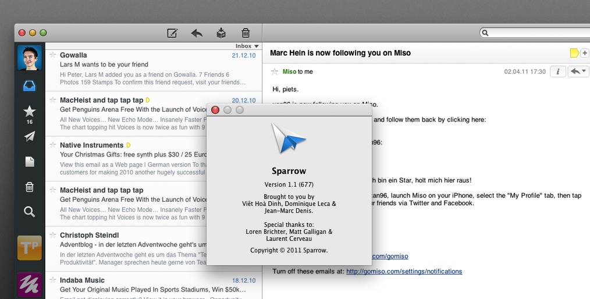Switch to the TP account icon
This screenshot has width=590, height=299.
pos(29,248)
